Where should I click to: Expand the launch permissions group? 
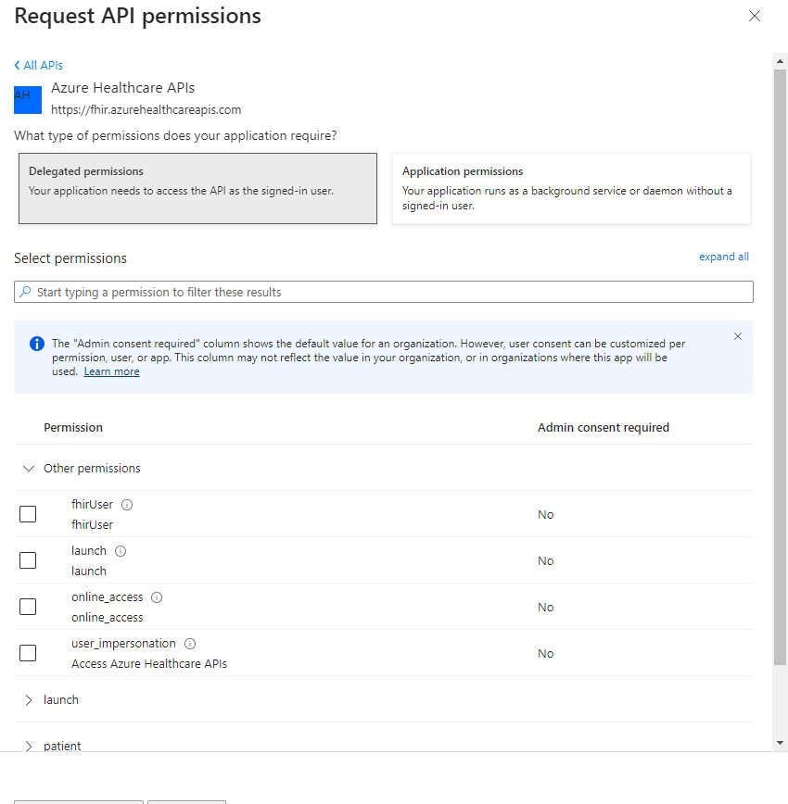[x=29, y=699]
